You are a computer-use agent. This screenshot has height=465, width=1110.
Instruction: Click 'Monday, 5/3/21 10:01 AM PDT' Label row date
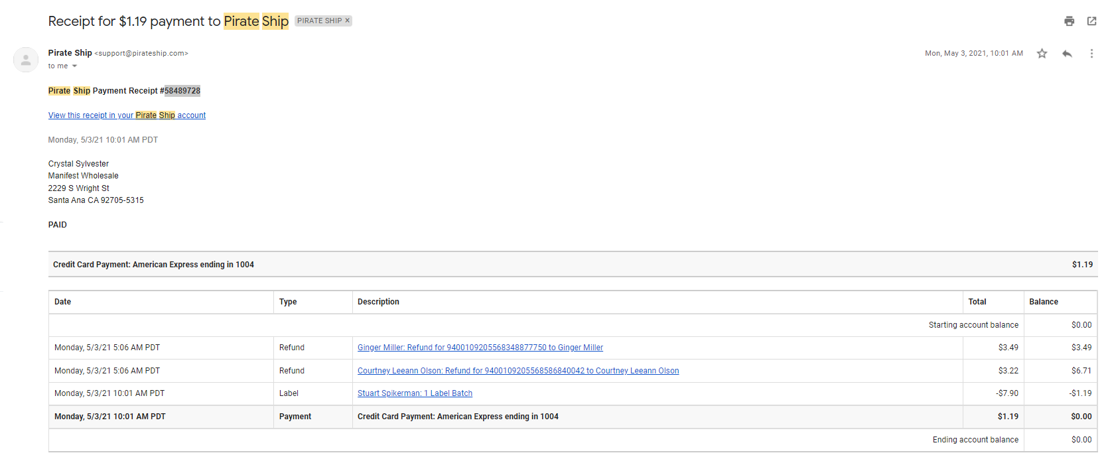click(x=109, y=393)
